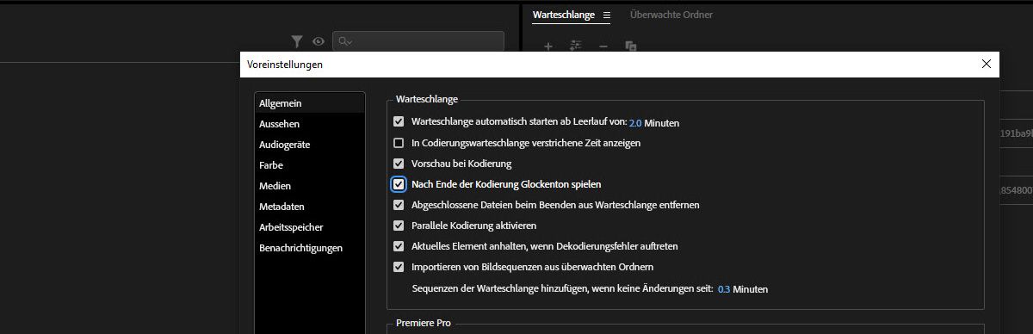Uncheck Vorschau bei Kodierung
The height and width of the screenshot is (334, 1033).
click(x=399, y=164)
